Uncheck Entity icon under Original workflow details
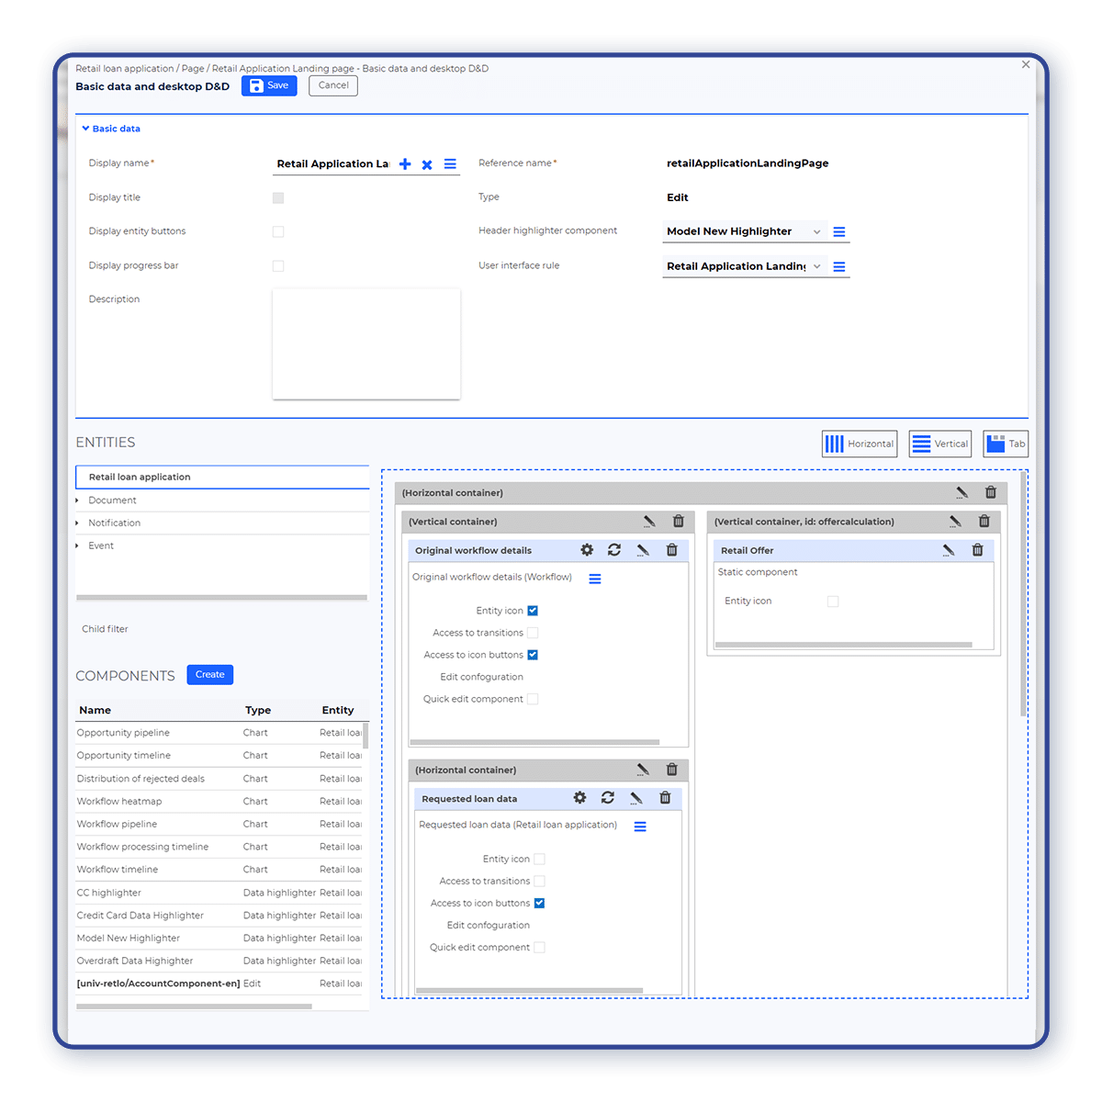The width and height of the screenshot is (1102, 1102). (x=533, y=611)
